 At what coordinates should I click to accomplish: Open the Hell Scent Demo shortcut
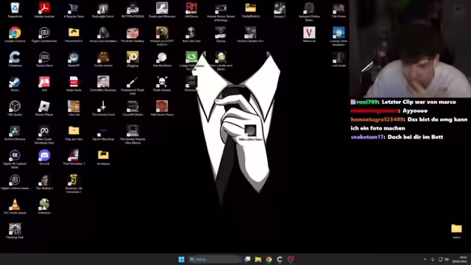[162, 108]
